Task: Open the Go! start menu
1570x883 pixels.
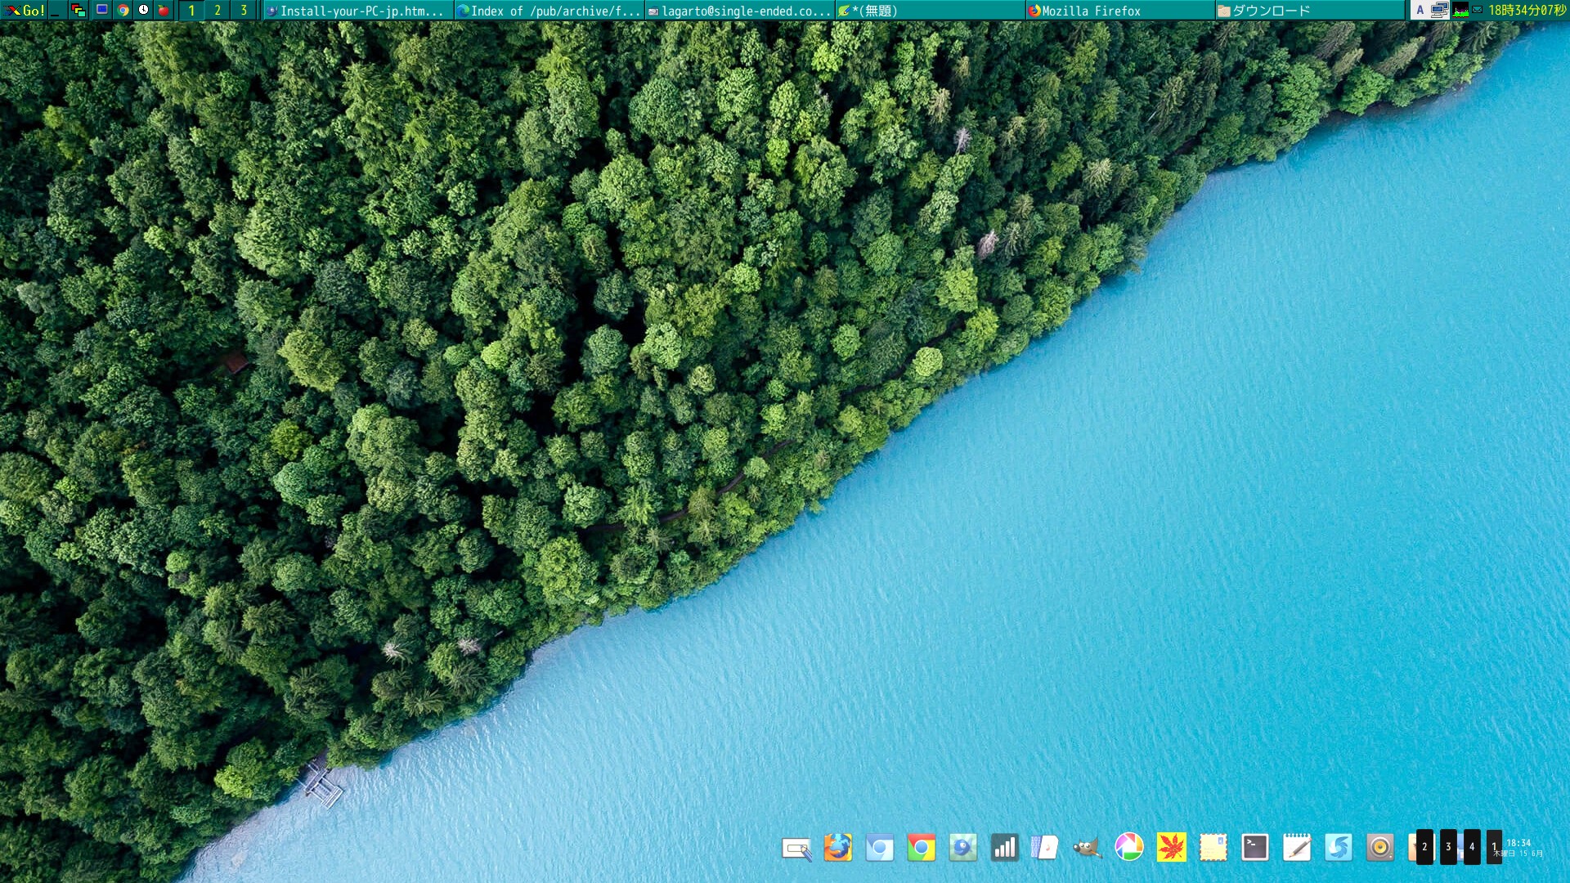Action: [25, 11]
